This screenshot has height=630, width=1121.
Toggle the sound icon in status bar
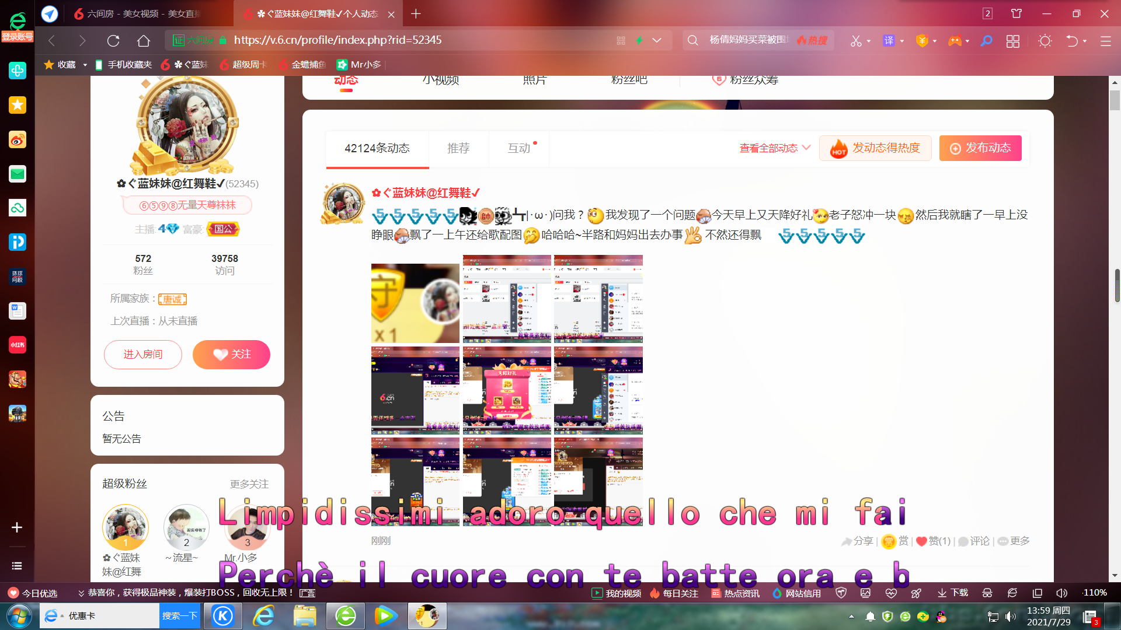[x=1061, y=593]
